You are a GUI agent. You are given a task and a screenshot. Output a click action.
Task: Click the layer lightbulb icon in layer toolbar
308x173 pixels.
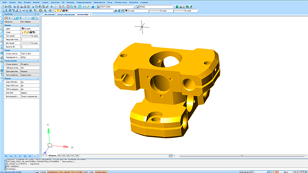click(55, 11)
